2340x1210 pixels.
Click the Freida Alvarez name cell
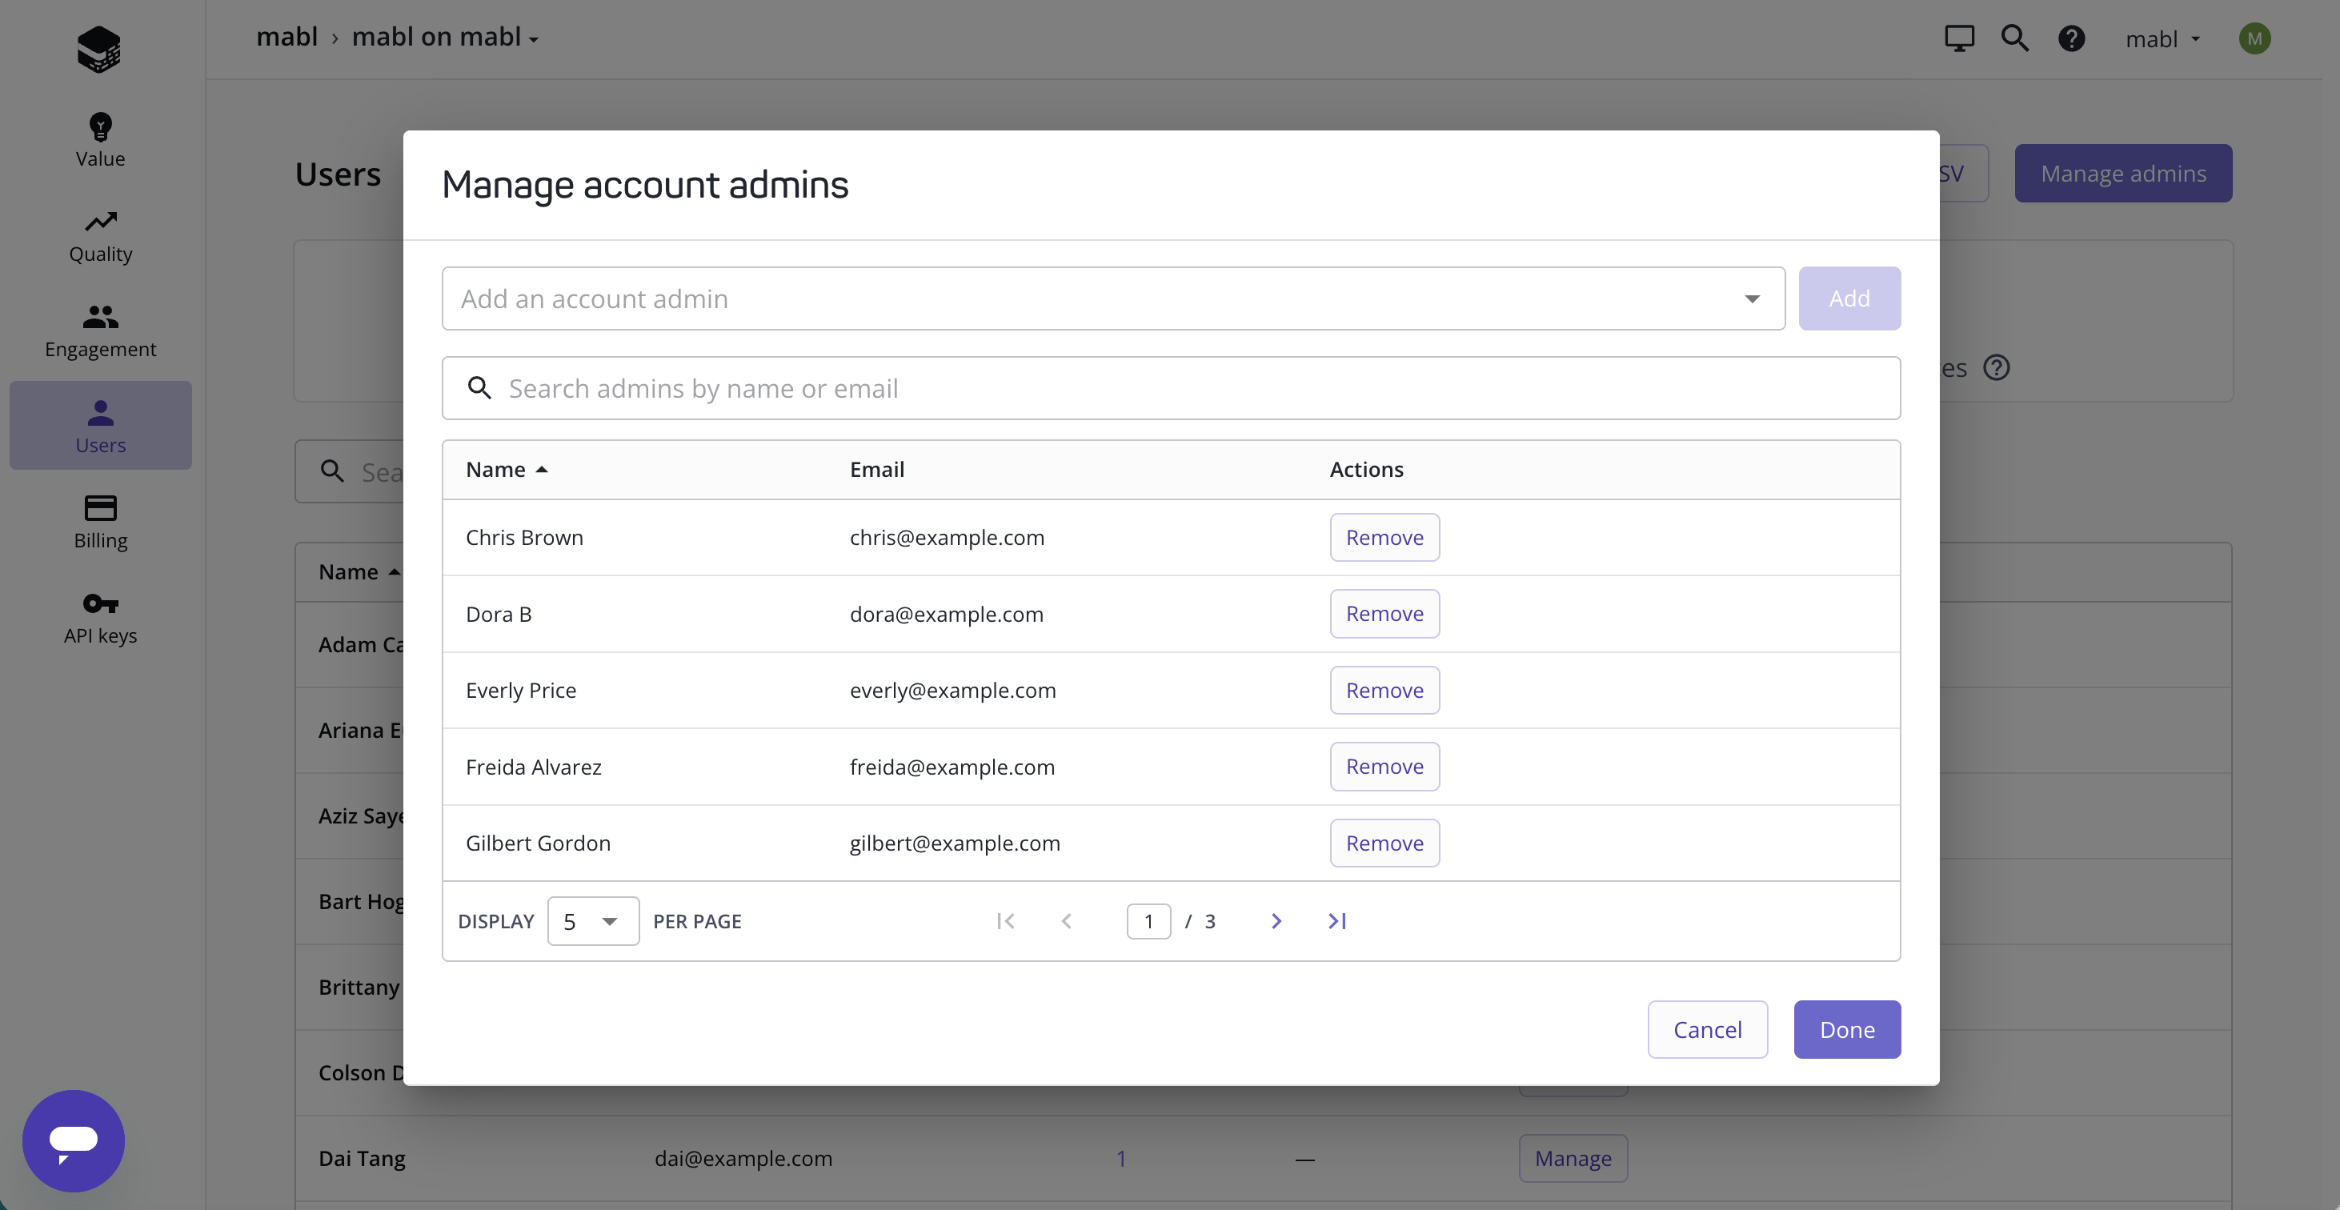(x=533, y=767)
